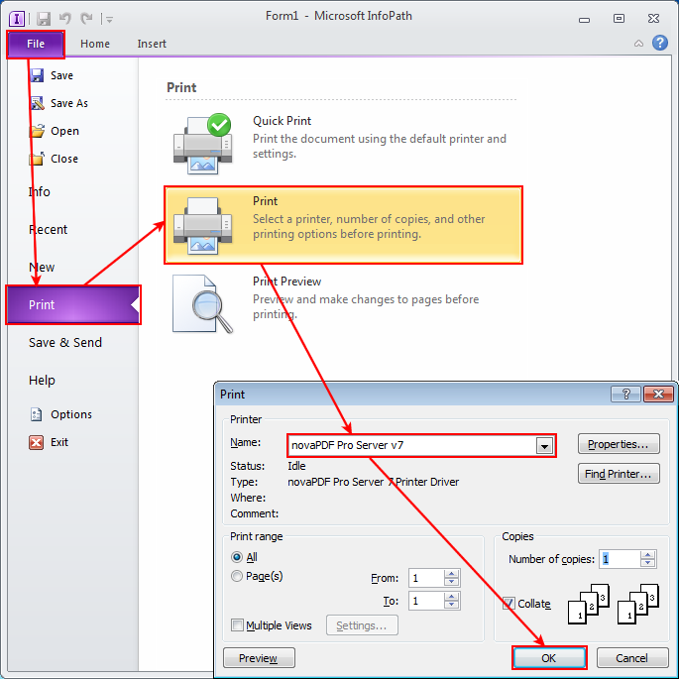Click the collated pages illustration icon
679x679 pixels.
coord(614,604)
